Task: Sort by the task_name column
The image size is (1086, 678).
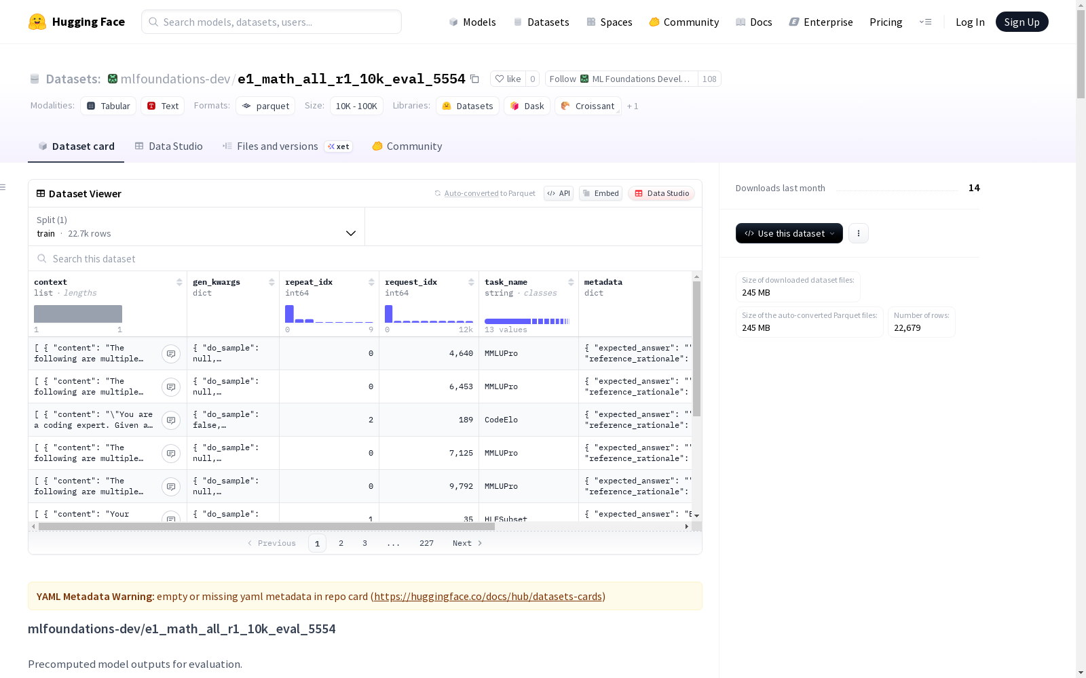Action: [571, 282]
